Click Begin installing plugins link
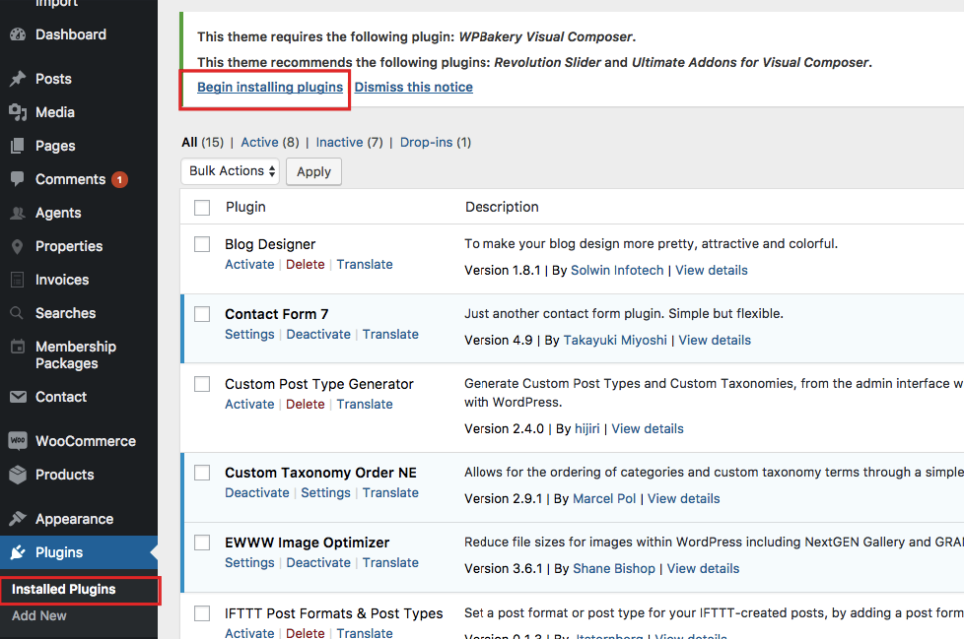This screenshot has height=639, width=964. 270,88
